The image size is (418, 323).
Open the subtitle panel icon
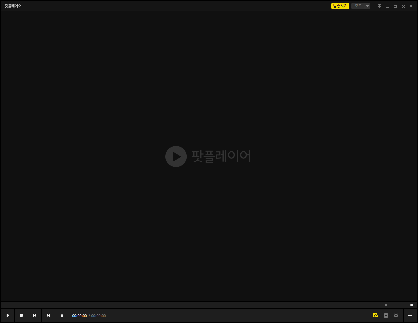point(386,315)
